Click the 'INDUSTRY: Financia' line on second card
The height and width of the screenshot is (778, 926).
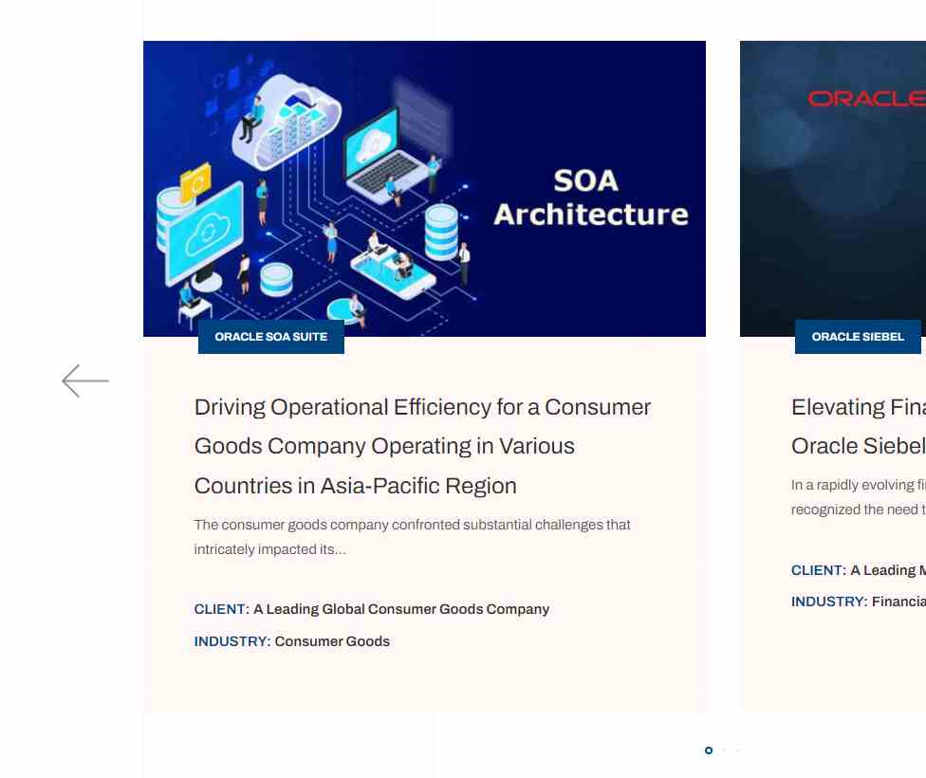pyautogui.click(x=859, y=602)
